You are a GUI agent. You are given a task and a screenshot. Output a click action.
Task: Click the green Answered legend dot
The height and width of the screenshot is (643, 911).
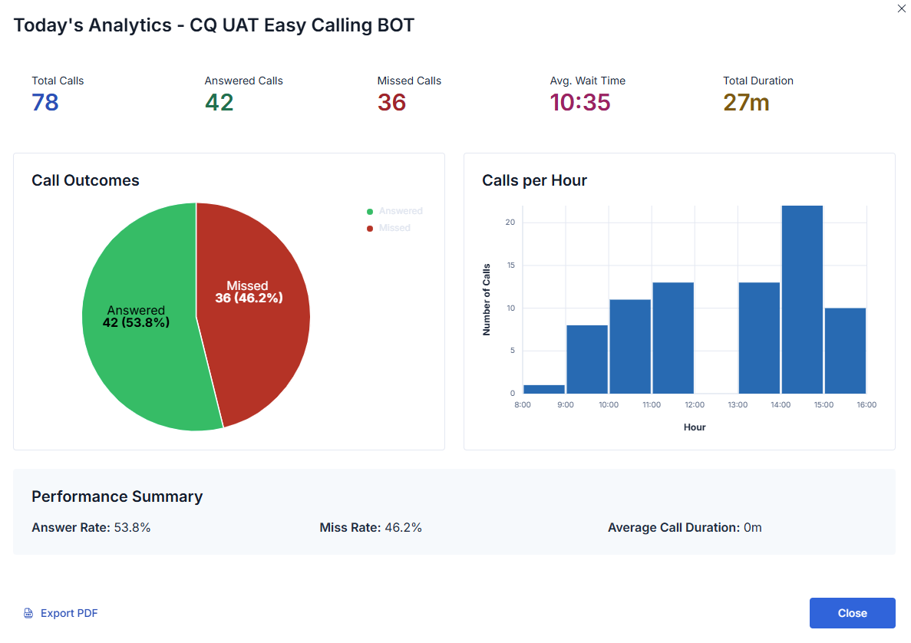[370, 210]
